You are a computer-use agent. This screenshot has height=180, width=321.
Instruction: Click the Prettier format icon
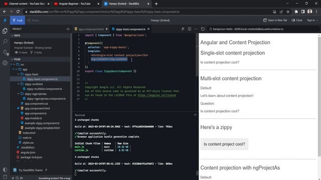pyautogui.click(x=183, y=29)
